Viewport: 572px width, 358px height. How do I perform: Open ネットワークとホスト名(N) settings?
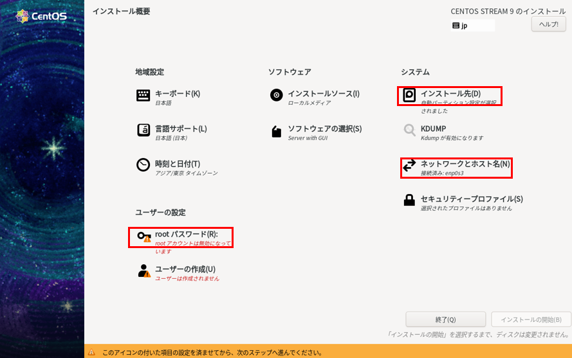click(x=465, y=164)
